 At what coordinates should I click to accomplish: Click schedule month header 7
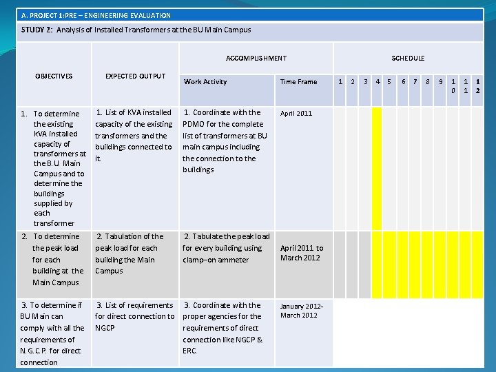point(415,90)
